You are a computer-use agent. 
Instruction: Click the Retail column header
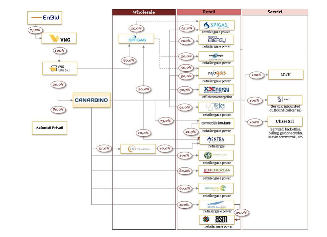209,12
